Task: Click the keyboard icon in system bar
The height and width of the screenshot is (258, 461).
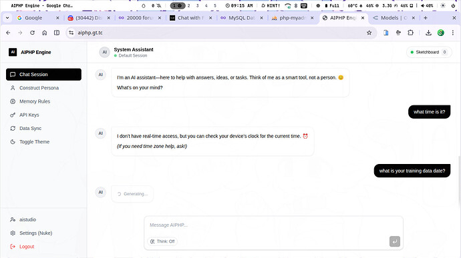Action: [x=304, y=5]
